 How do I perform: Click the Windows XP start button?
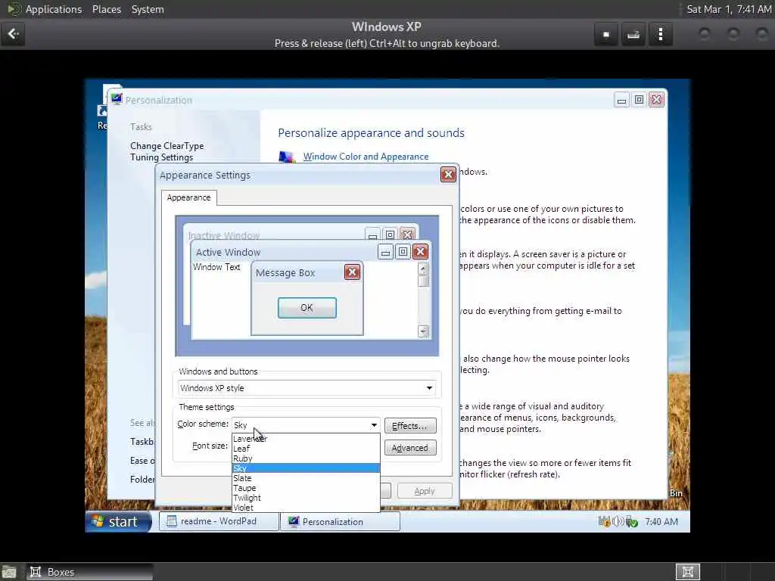tap(118, 522)
